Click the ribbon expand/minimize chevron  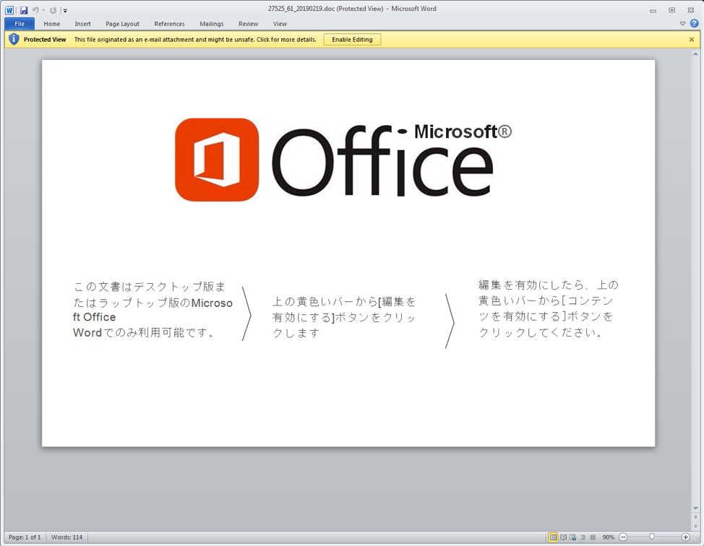point(682,23)
